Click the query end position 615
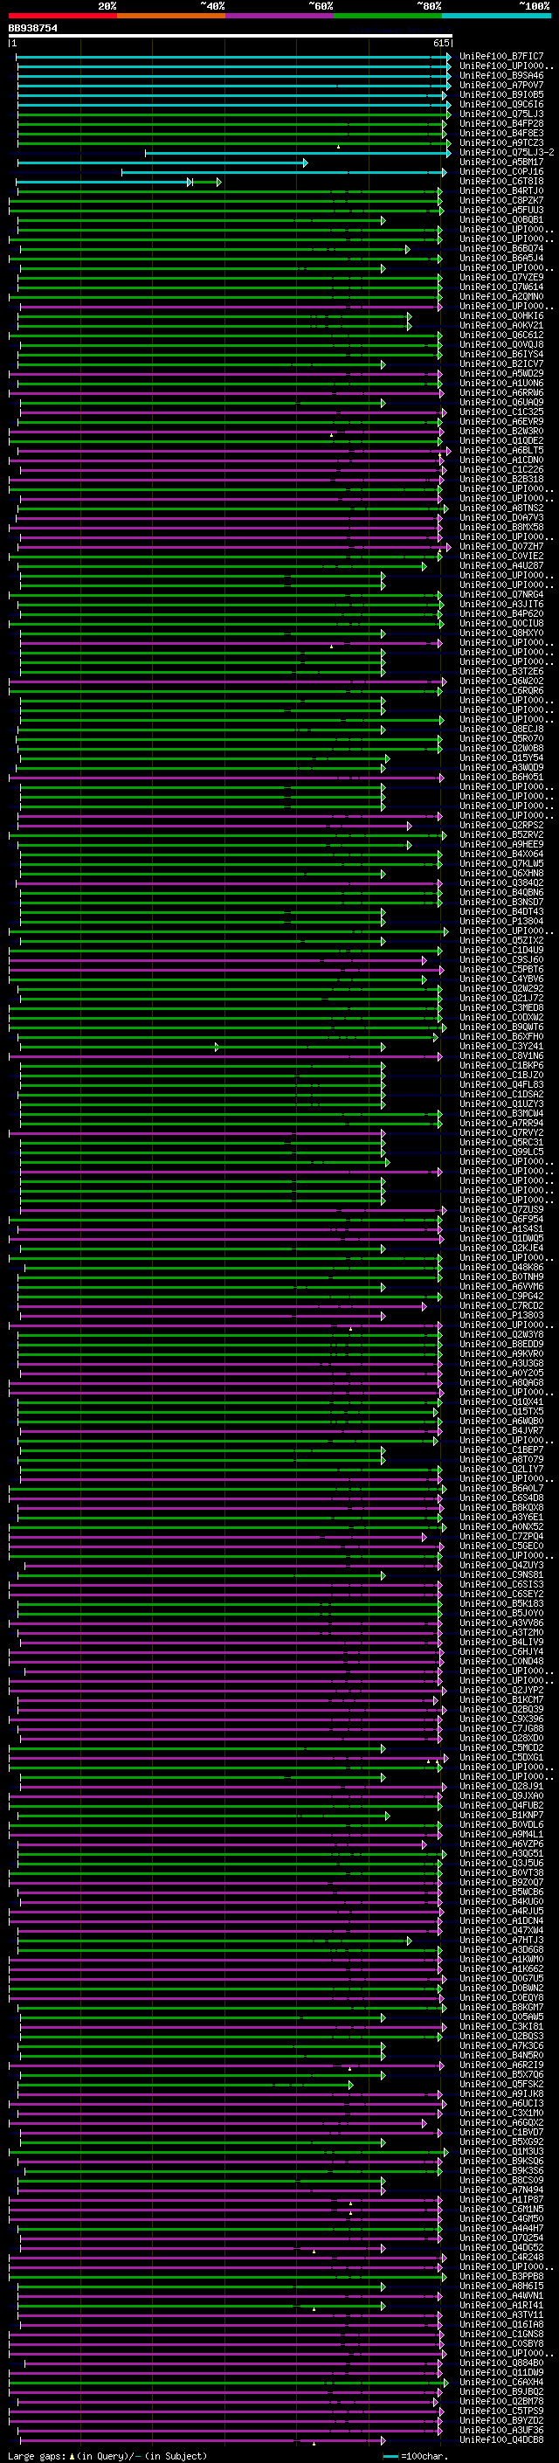 tap(440, 44)
